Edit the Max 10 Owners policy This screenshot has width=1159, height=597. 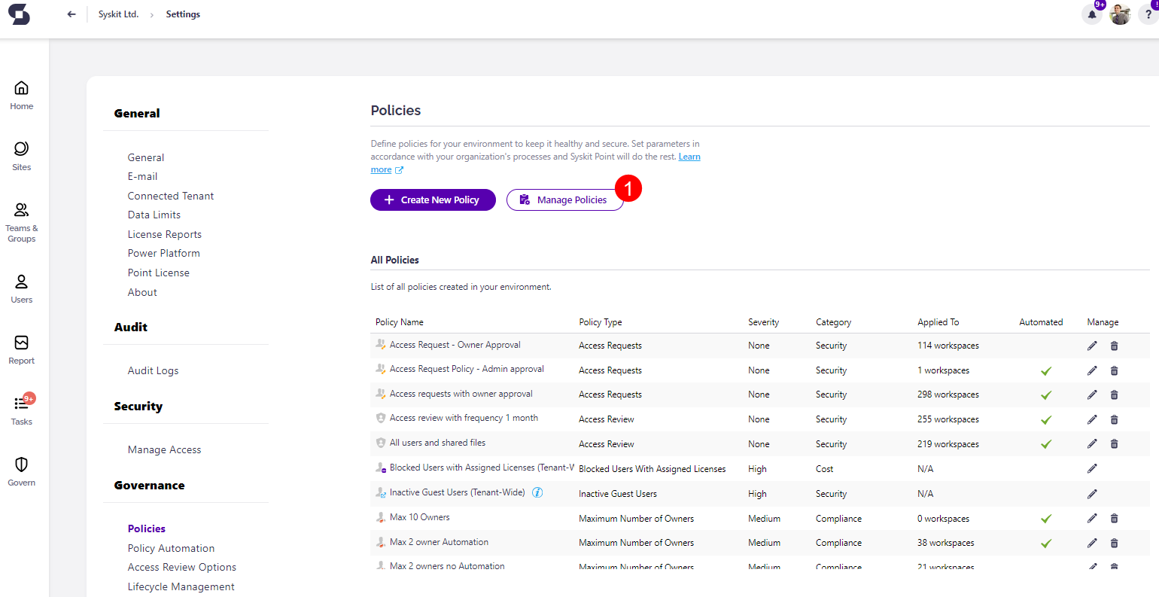tap(1092, 518)
